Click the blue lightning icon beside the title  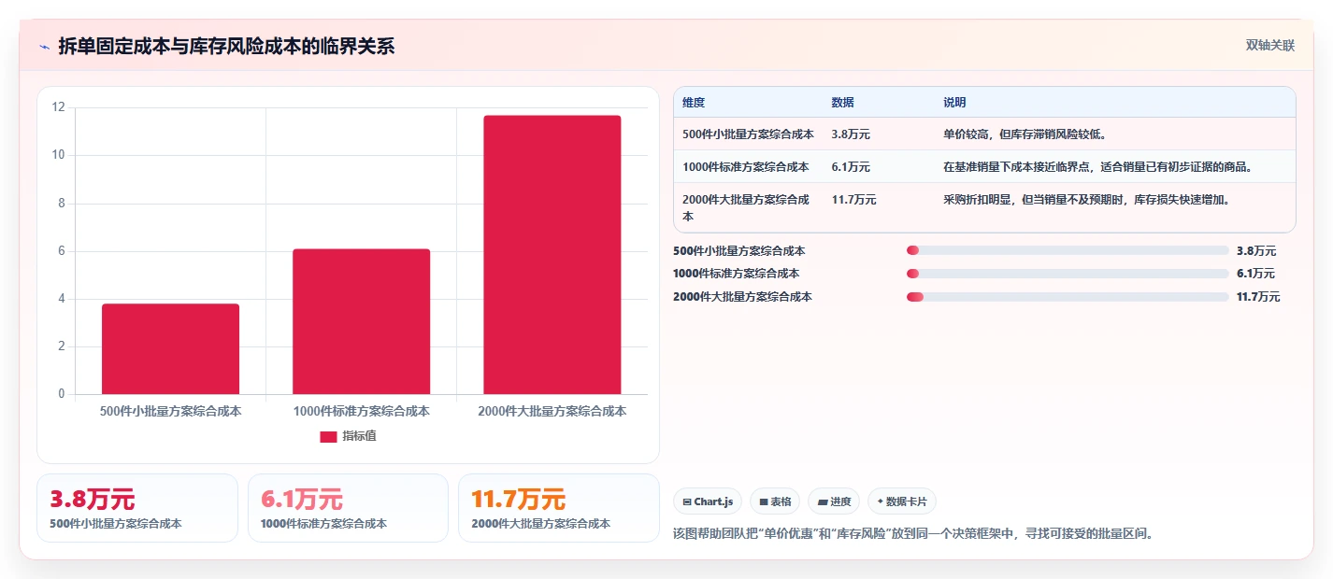45,47
